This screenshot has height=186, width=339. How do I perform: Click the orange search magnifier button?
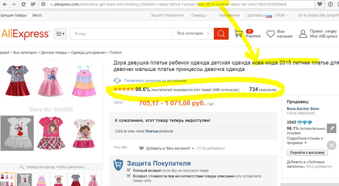(x=221, y=34)
